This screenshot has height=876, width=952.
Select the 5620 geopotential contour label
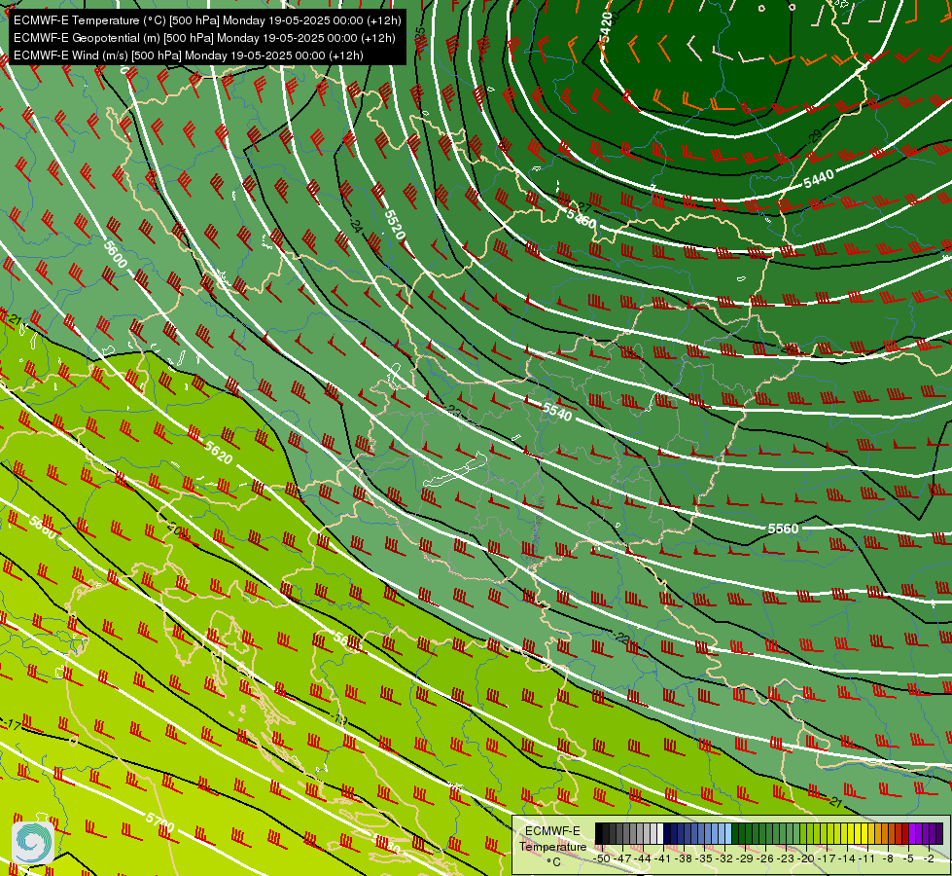[x=218, y=453]
